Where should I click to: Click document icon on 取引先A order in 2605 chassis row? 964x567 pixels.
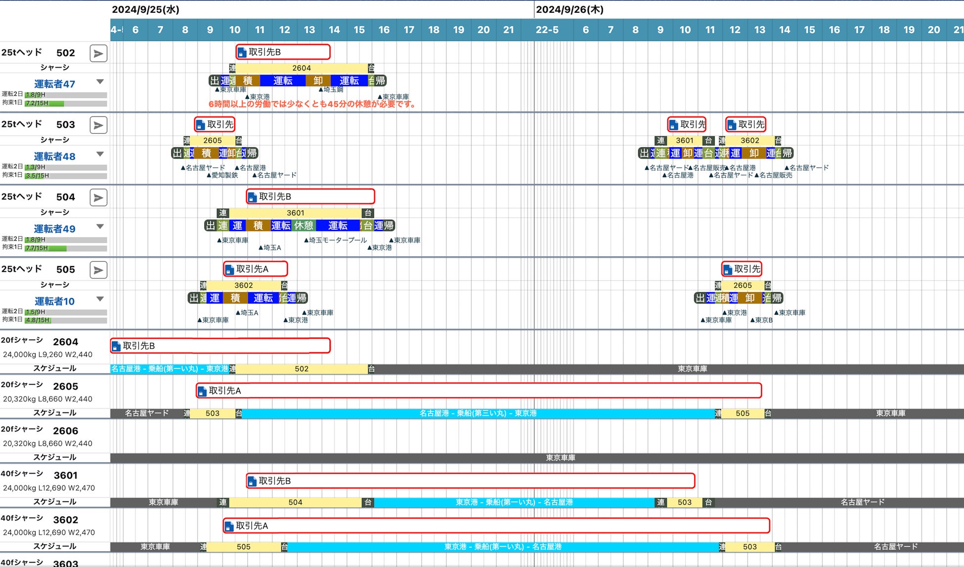click(x=202, y=392)
